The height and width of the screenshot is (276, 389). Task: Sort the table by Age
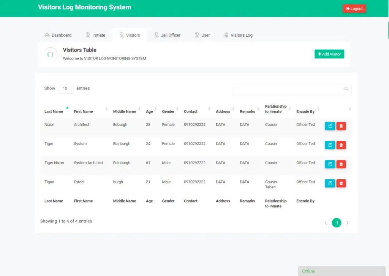[x=149, y=111]
